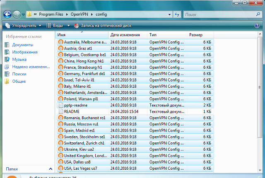Image resolution: width=265 pixels, height=178 pixels.
Task: Click the 1 КБ size of README
Action: [x=207, y=111]
